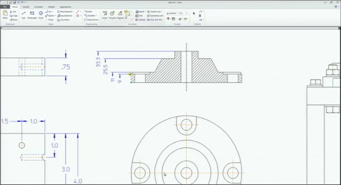Click the Redo icon in quick access toolbar
The image size is (341, 185).
click(x=22, y=2)
